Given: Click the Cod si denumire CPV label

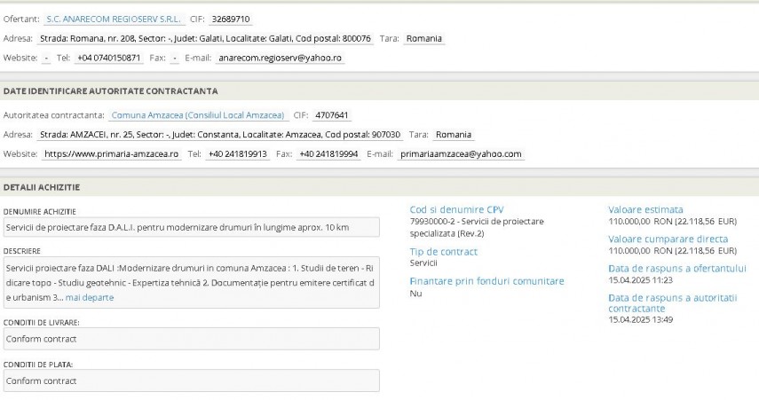Looking at the screenshot, I should (456, 209).
